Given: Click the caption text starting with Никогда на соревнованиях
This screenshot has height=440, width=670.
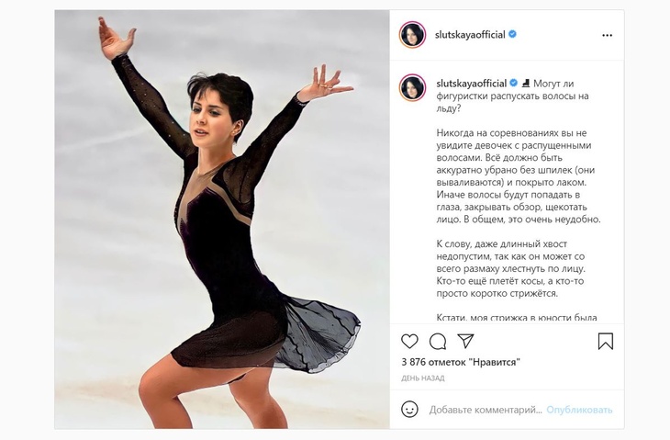Looking at the screenshot, I should point(519,176).
